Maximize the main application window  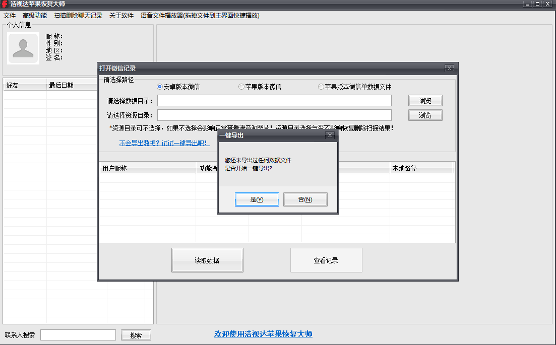coord(537,4)
